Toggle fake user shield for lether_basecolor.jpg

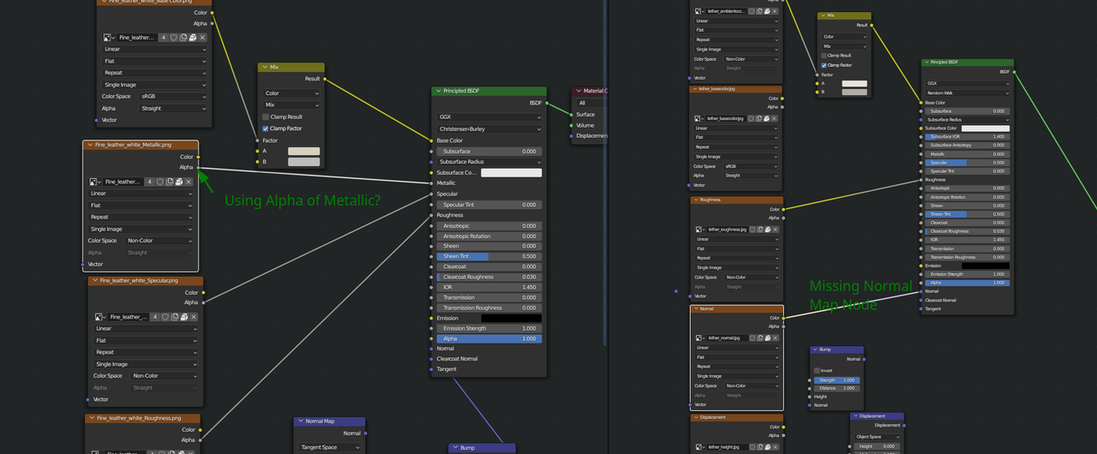(751, 118)
